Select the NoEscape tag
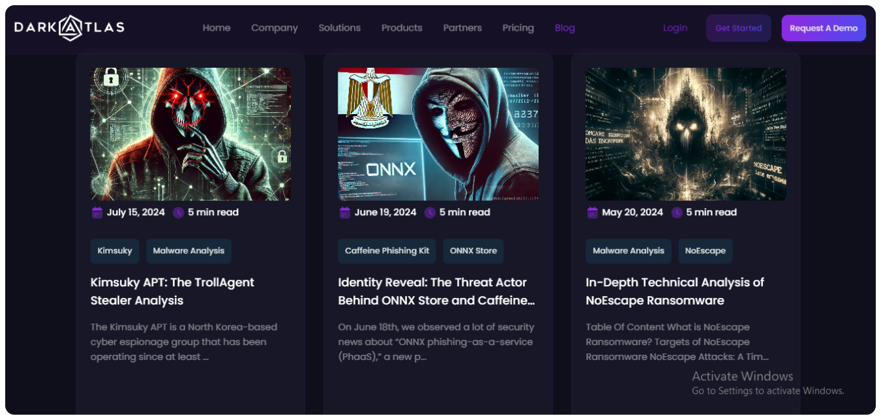 click(705, 251)
